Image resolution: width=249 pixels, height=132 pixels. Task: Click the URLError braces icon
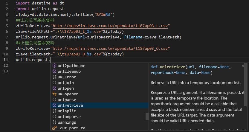[x=54, y=77]
